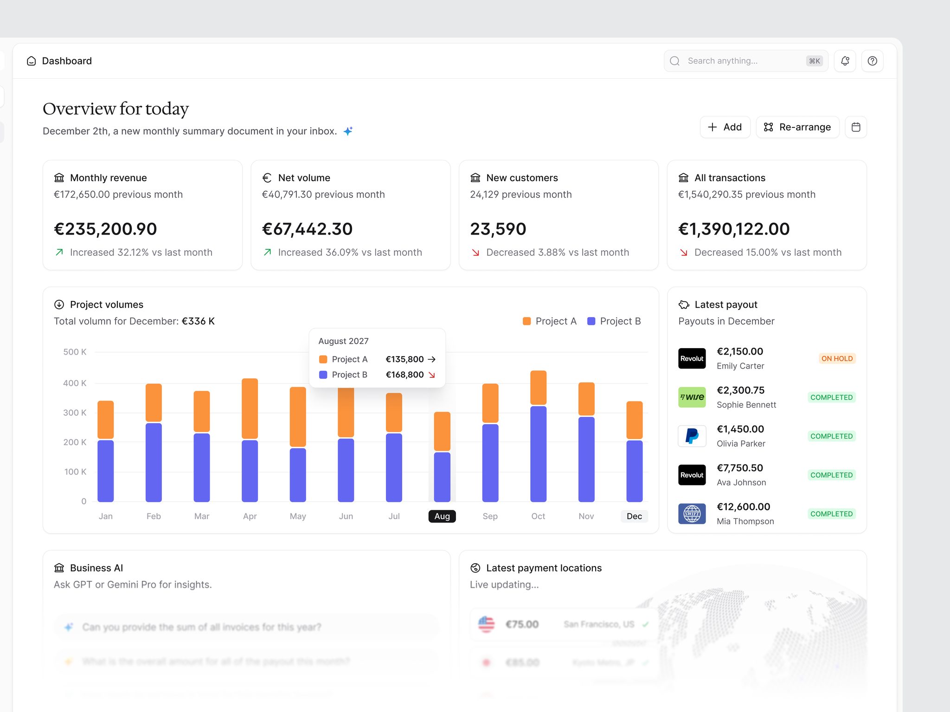This screenshot has height=712, width=950.
Task: Click COMPLETED badge for Sophie Bennett
Action: click(x=831, y=397)
